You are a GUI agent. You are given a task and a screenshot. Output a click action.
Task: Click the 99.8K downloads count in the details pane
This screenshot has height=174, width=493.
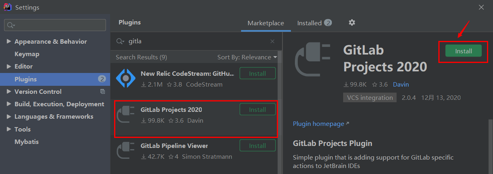pos(354,85)
